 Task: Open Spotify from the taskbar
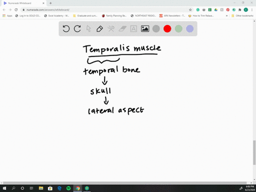[x=68, y=188]
